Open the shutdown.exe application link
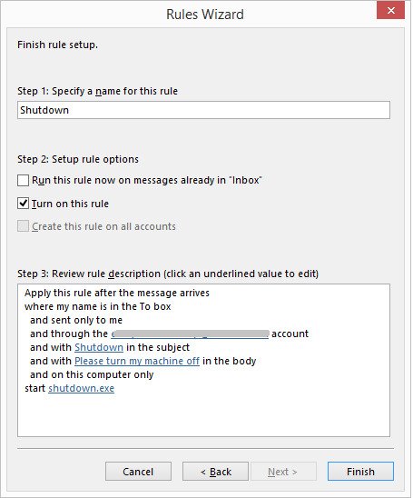 pyautogui.click(x=81, y=388)
